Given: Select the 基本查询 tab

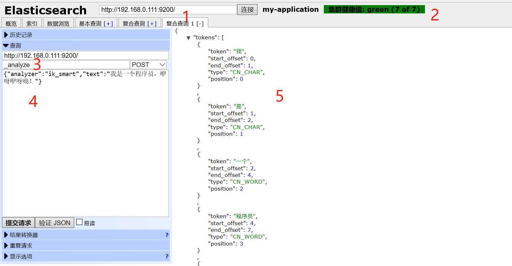Looking at the screenshot, I should tap(90, 23).
